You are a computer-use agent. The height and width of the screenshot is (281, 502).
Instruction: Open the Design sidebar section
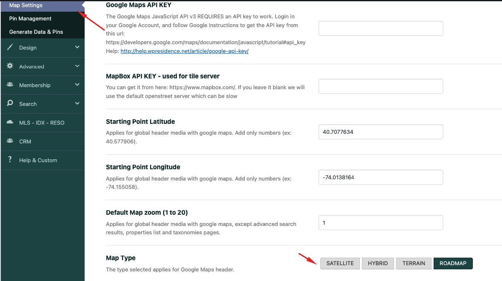click(42, 48)
